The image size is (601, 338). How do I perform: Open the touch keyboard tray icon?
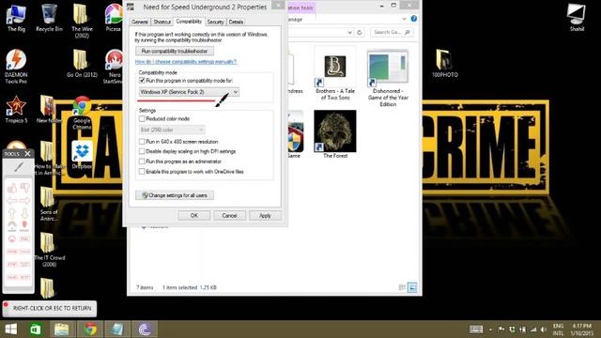[476, 330]
